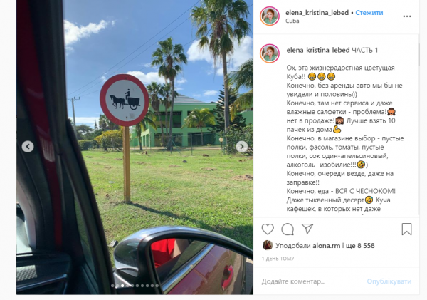
Task: Like the post with the heart icon
Action: click(x=268, y=229)
